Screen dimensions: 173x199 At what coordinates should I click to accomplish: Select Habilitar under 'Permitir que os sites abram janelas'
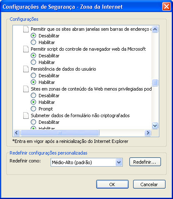pos(33,42)
